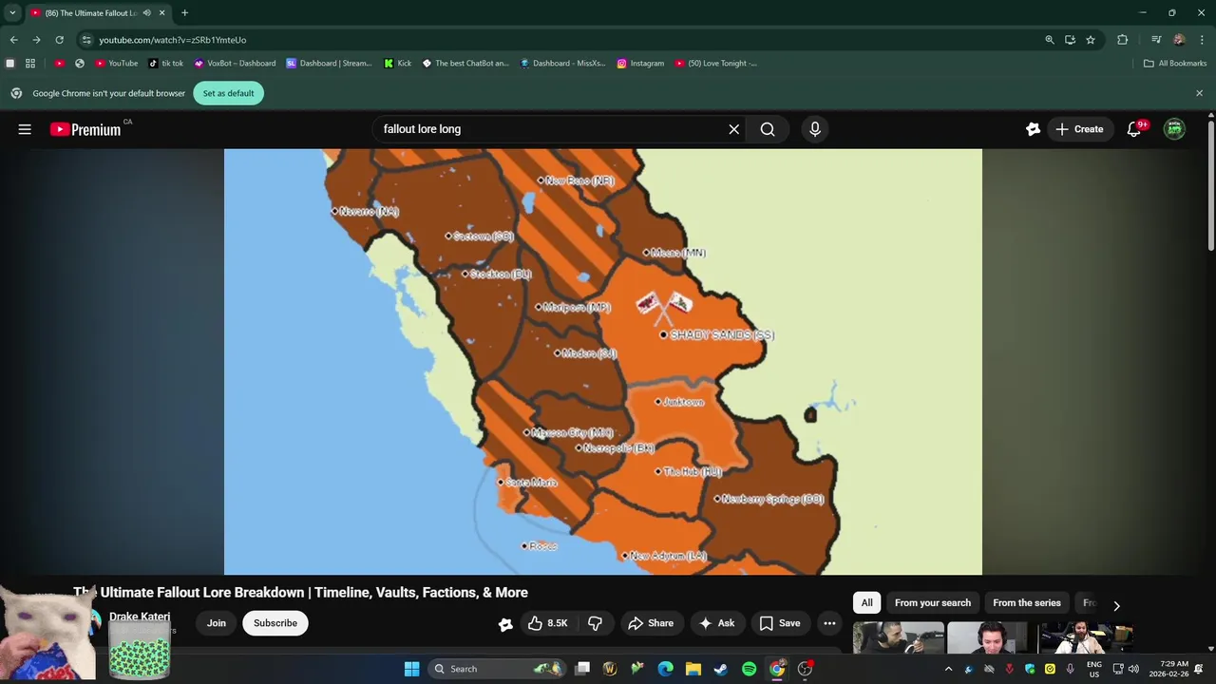Open Chrome's three-dot menu
1216x684 pixels.
click(1202, 40)
